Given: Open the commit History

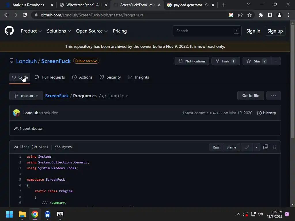Looking at the screenshot, I should [x=266, y=113].
